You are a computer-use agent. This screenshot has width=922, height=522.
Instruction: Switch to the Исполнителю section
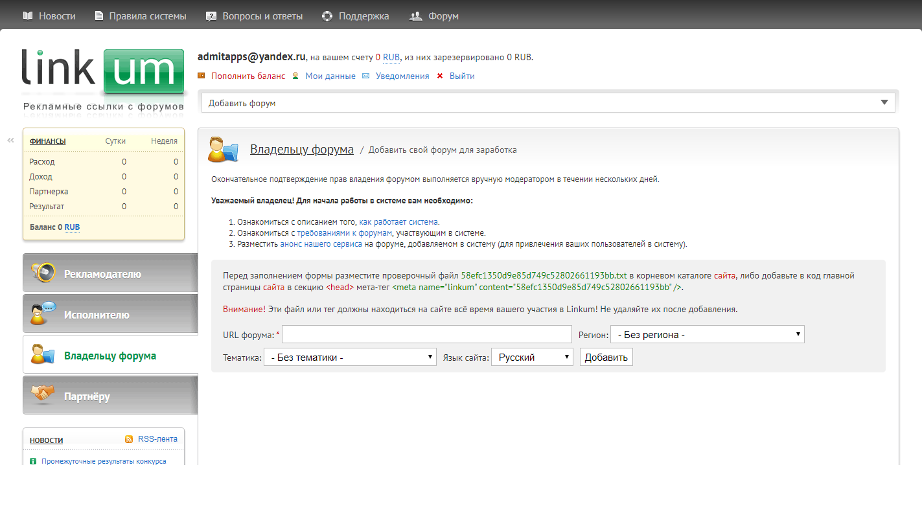[x=110, y=314]
